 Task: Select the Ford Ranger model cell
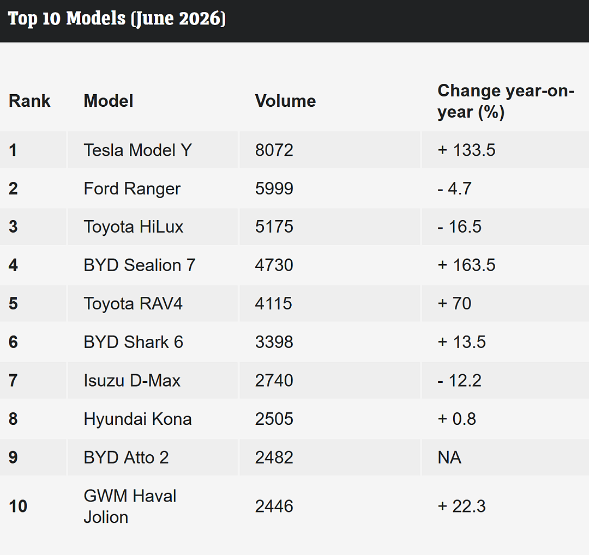(132, 188)
